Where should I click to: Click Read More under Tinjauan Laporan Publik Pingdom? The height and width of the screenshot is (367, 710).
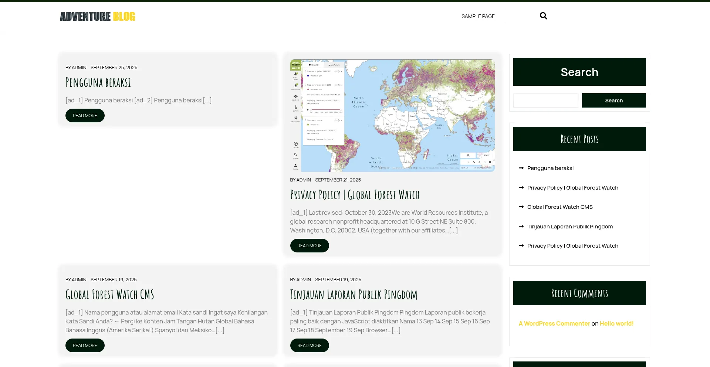point(310,346)
